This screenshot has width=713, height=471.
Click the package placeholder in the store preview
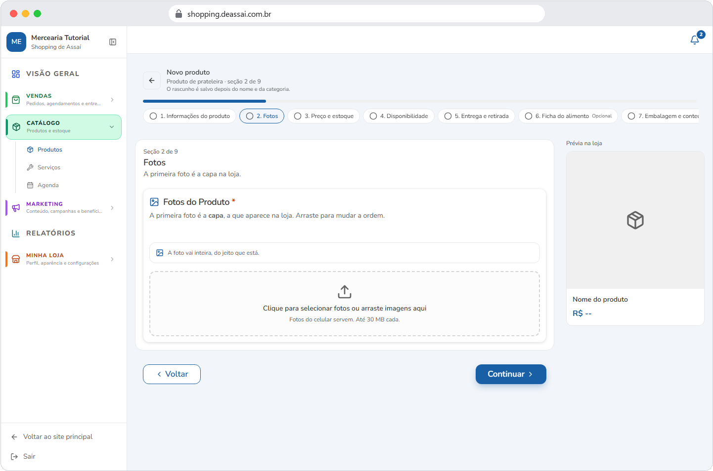pyautogui.click(x=635, y=220)
